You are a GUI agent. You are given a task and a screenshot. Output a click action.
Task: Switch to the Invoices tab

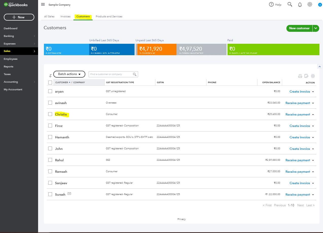(x=65, y=17)
